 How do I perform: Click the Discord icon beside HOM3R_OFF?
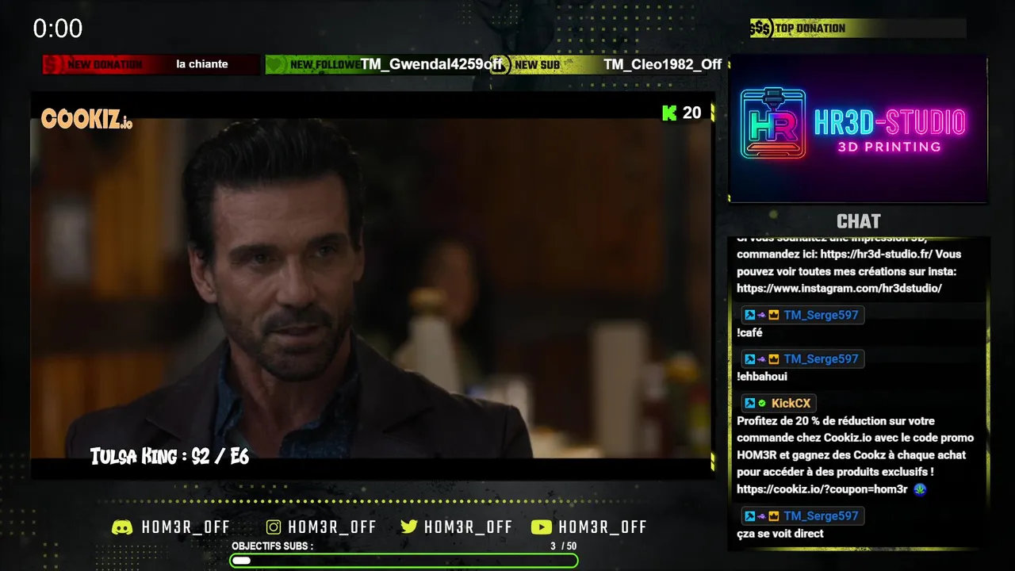(x=122, y=527)
